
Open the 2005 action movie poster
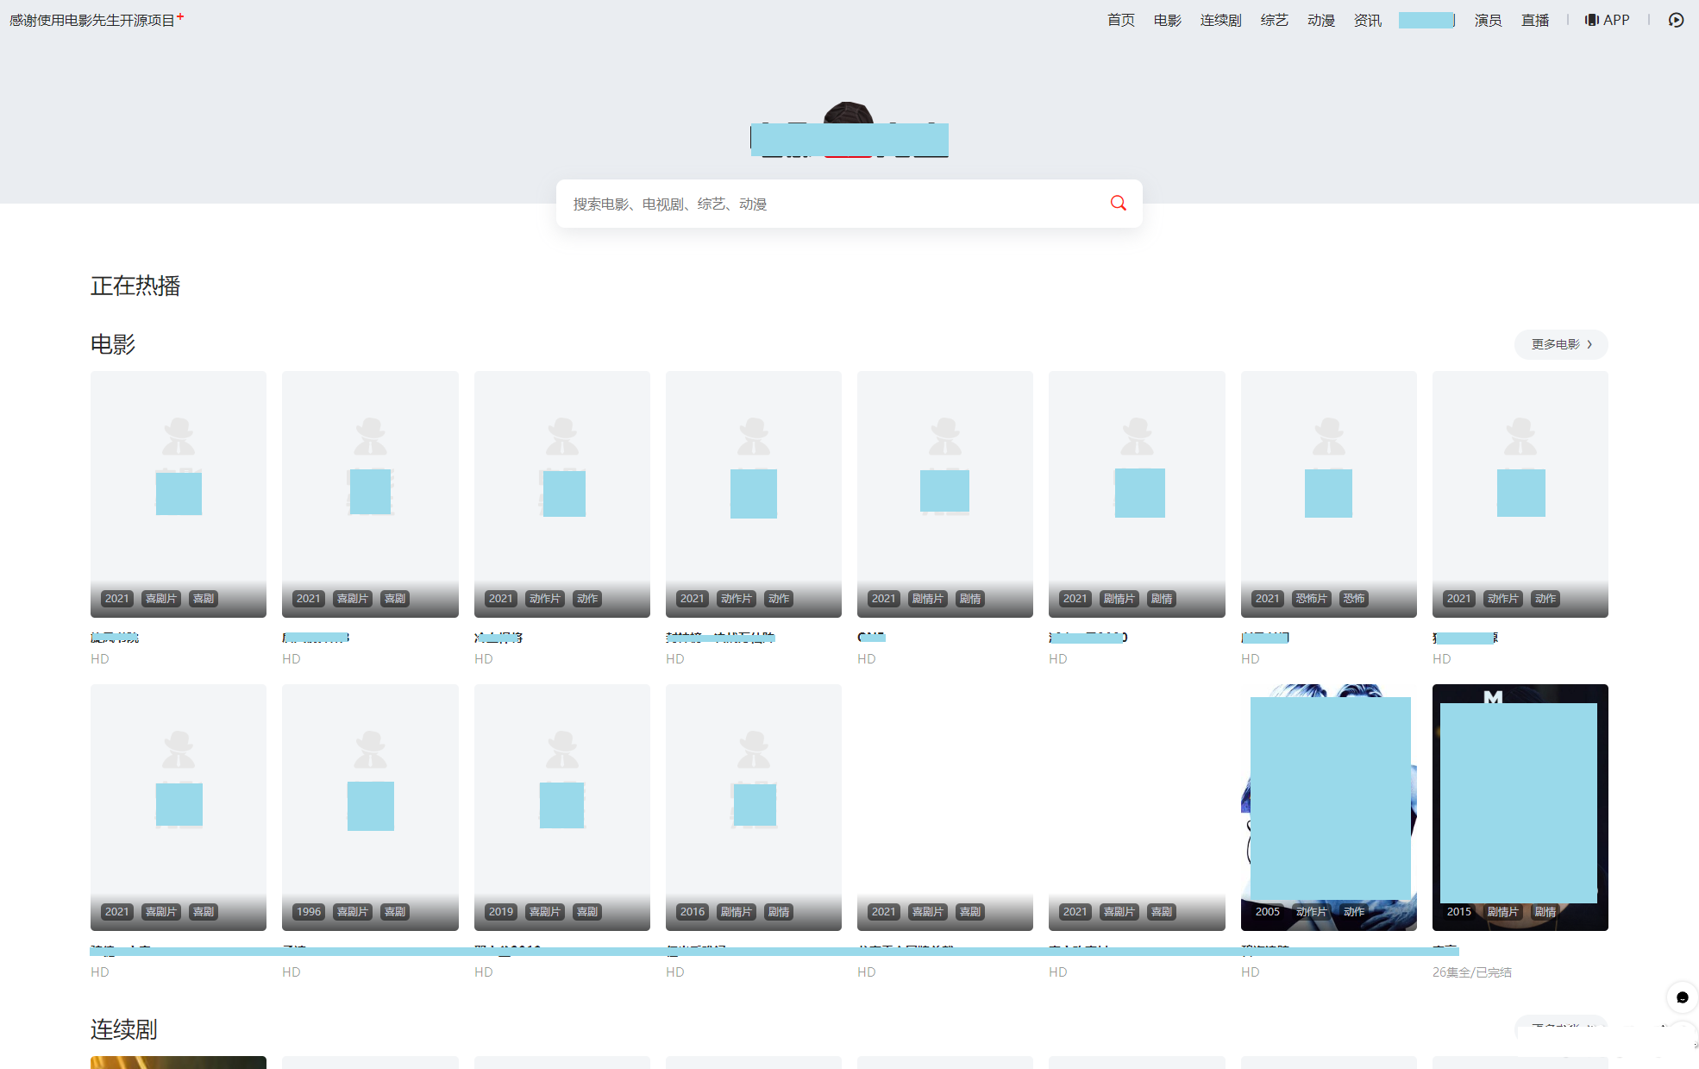(1328, 808)
